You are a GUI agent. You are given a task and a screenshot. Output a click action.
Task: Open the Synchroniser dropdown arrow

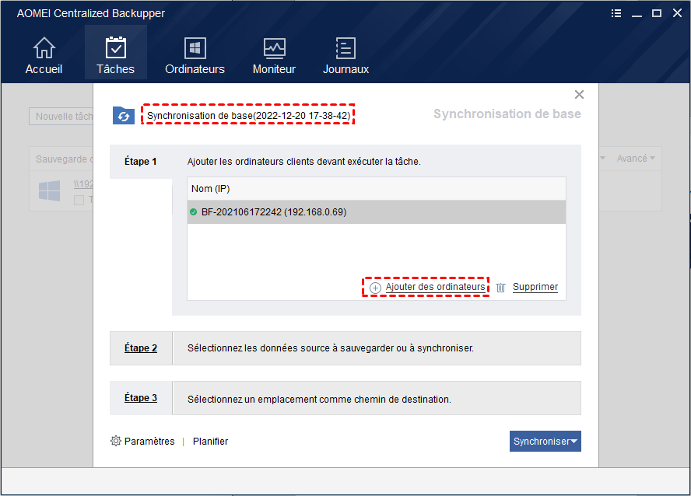click(x=573, y=442)
